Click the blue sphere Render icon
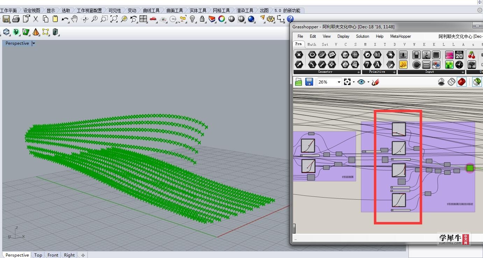Viewport: 483px width, 258px height. 251,19
